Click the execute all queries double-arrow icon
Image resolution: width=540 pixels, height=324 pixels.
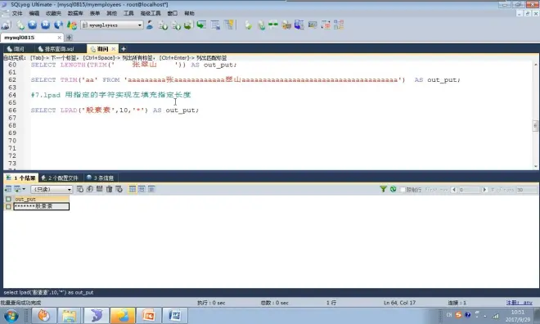pyautogui.click(x=46, y=25)
